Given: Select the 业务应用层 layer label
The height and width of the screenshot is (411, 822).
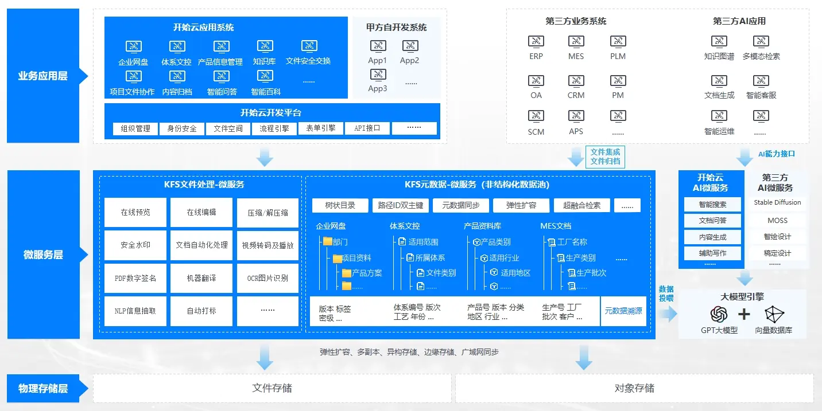Looking at the screenshot, I should (43, 76).
